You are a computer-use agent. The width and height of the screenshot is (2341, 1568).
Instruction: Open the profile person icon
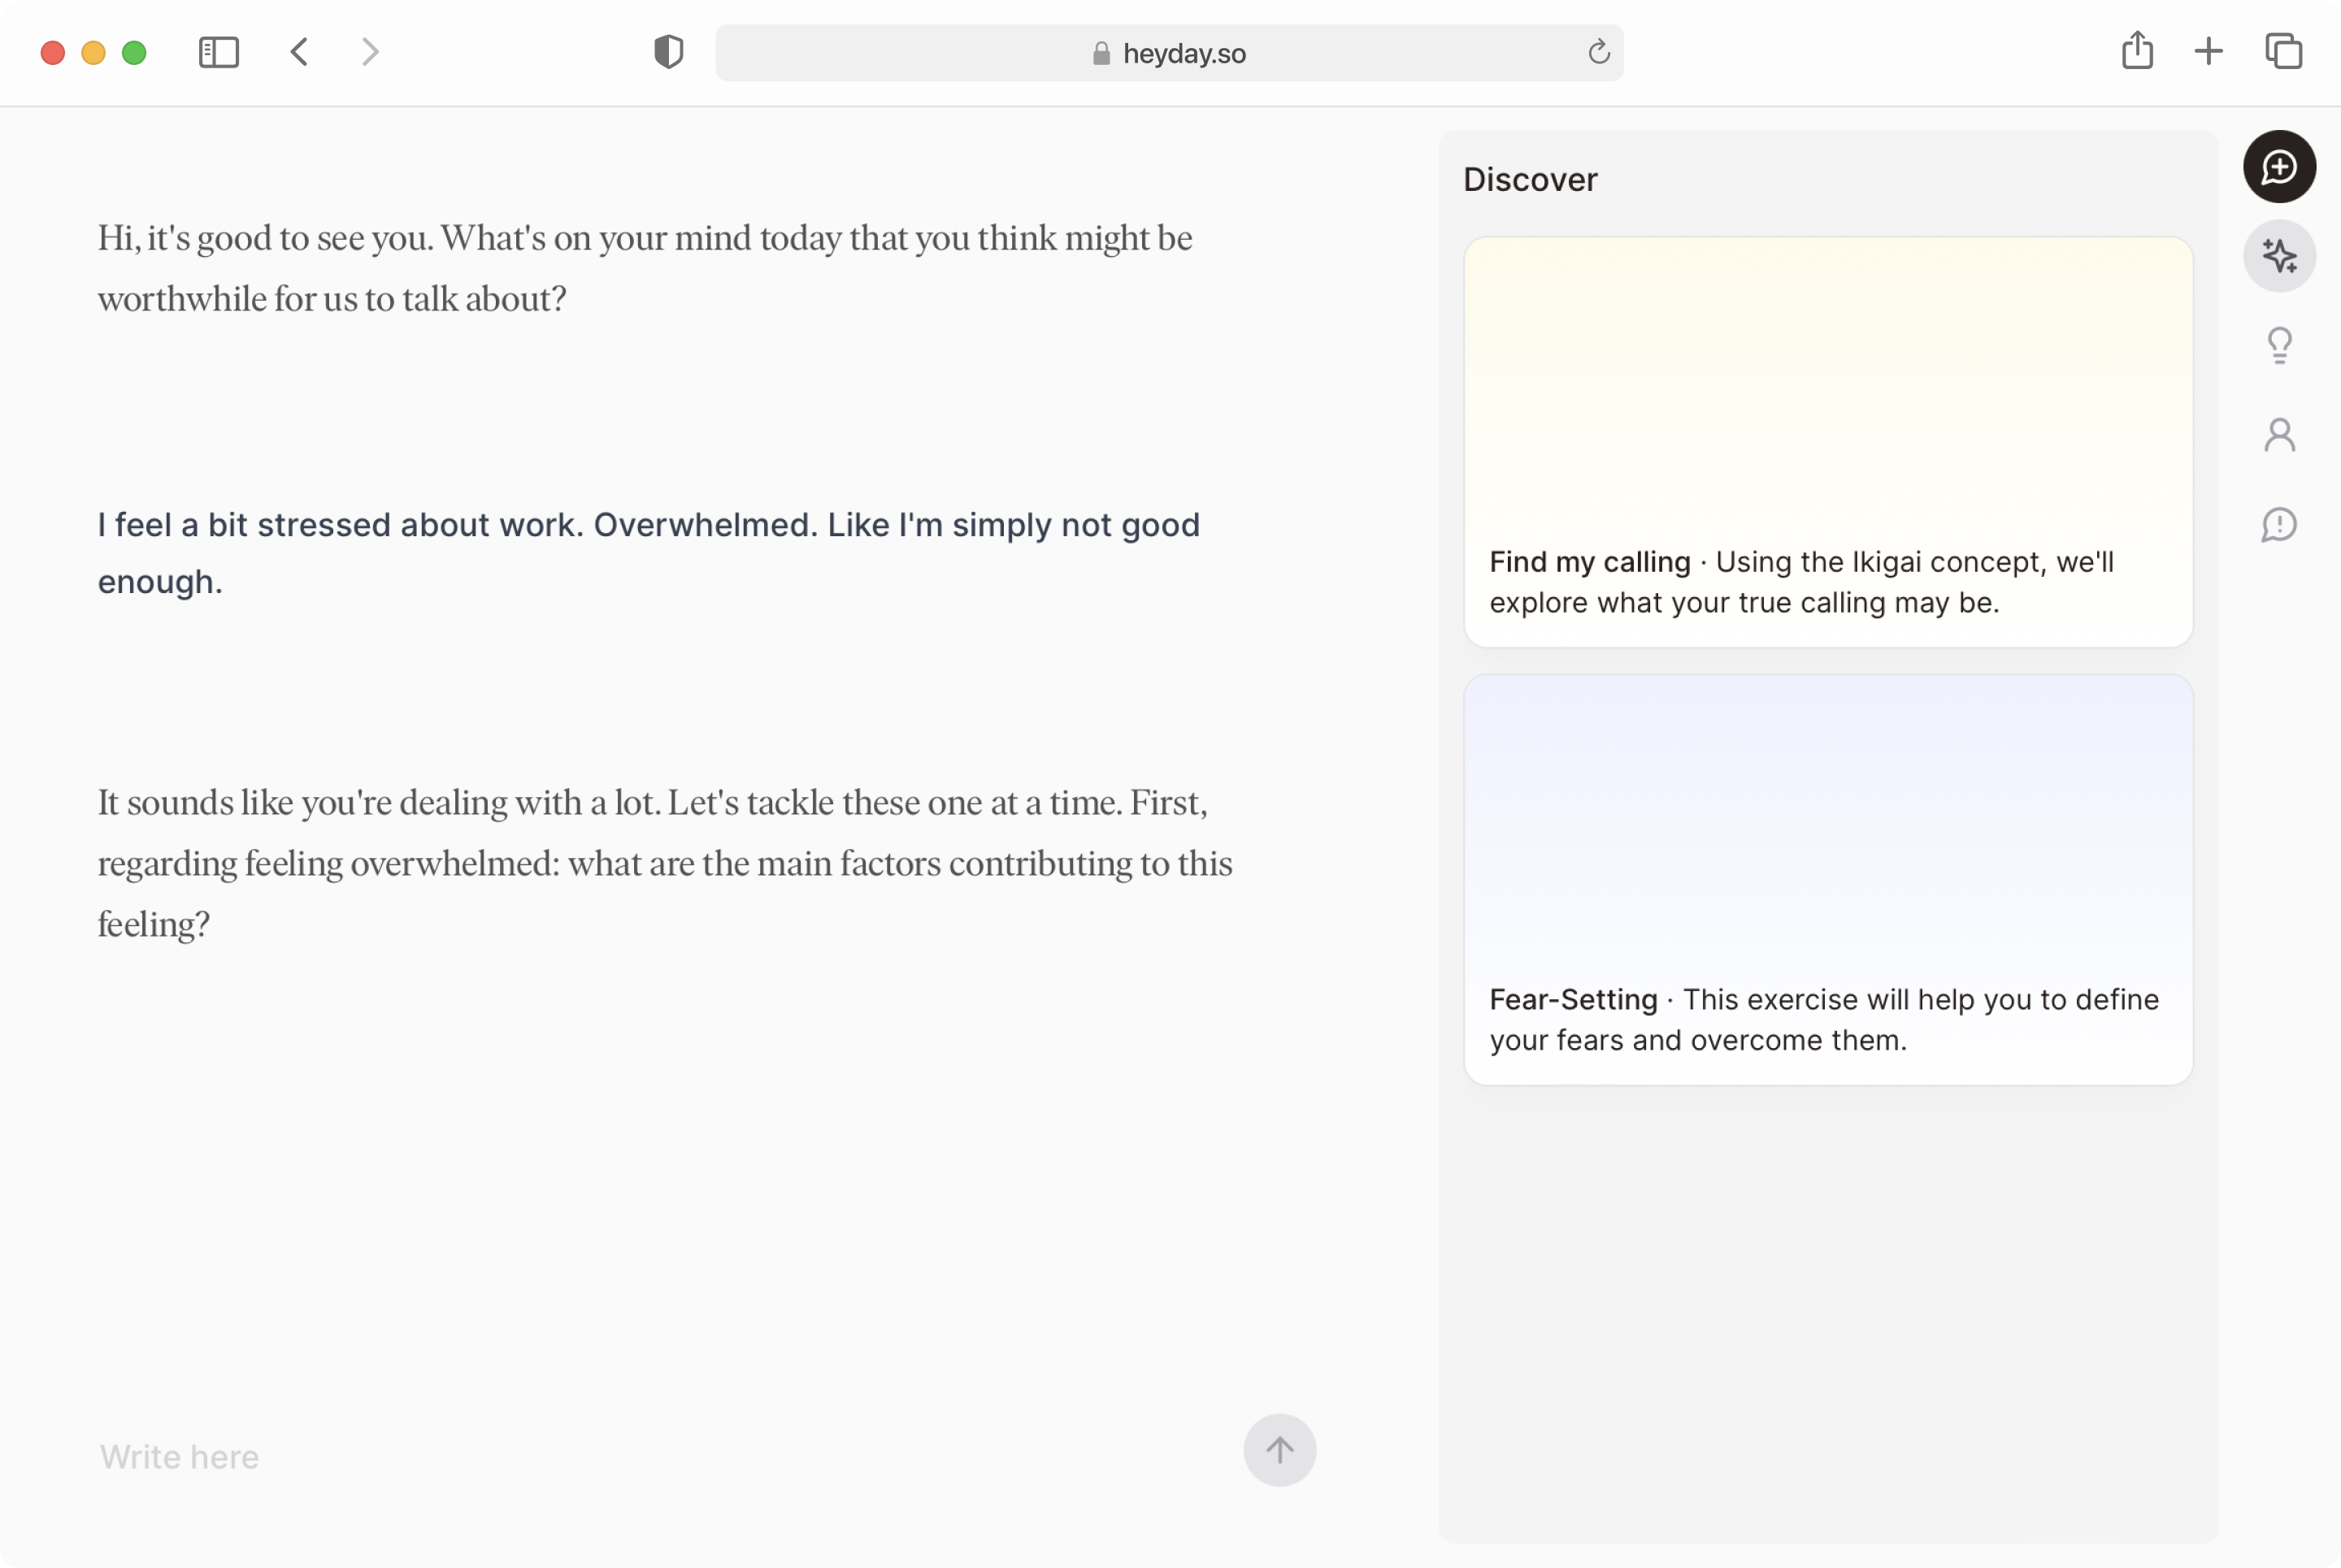[2279, 435]
